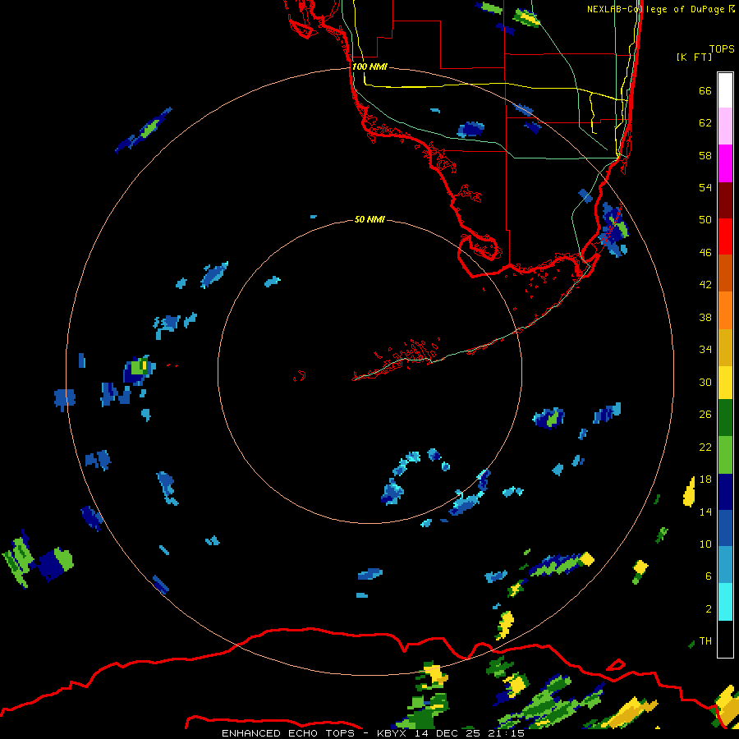739x739 pixels.
Task: Click the '62' legend value
Action: 705,122
